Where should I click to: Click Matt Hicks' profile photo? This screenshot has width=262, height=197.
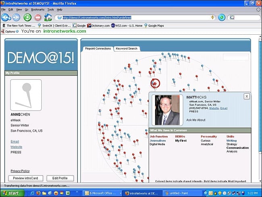(x=167, y=110)
